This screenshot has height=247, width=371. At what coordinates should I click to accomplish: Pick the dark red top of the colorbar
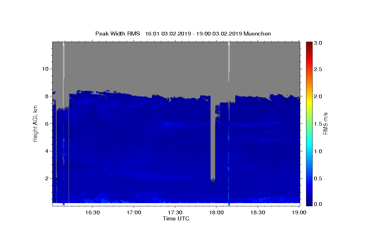coord(309,44)
